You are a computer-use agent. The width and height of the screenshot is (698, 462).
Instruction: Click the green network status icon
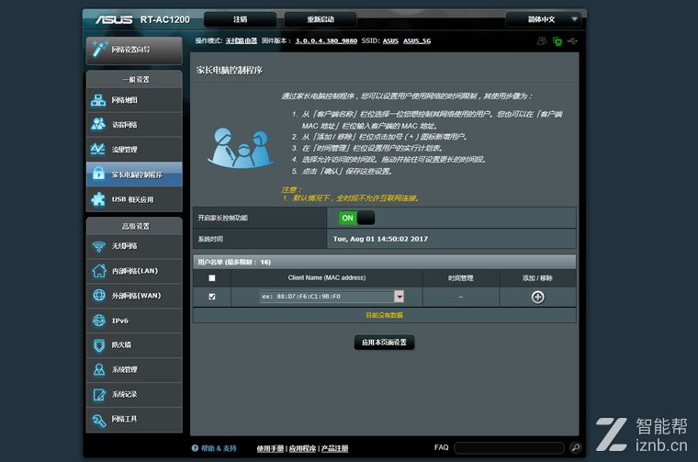pos(557,41)
